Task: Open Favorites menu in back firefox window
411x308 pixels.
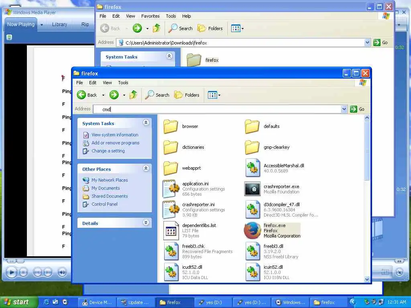Action: (150, 16)
